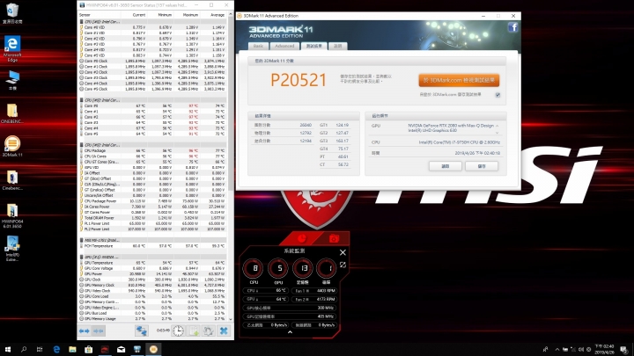
Task: Open File Explorer from the taskbar
Action: tap(72, 350)
